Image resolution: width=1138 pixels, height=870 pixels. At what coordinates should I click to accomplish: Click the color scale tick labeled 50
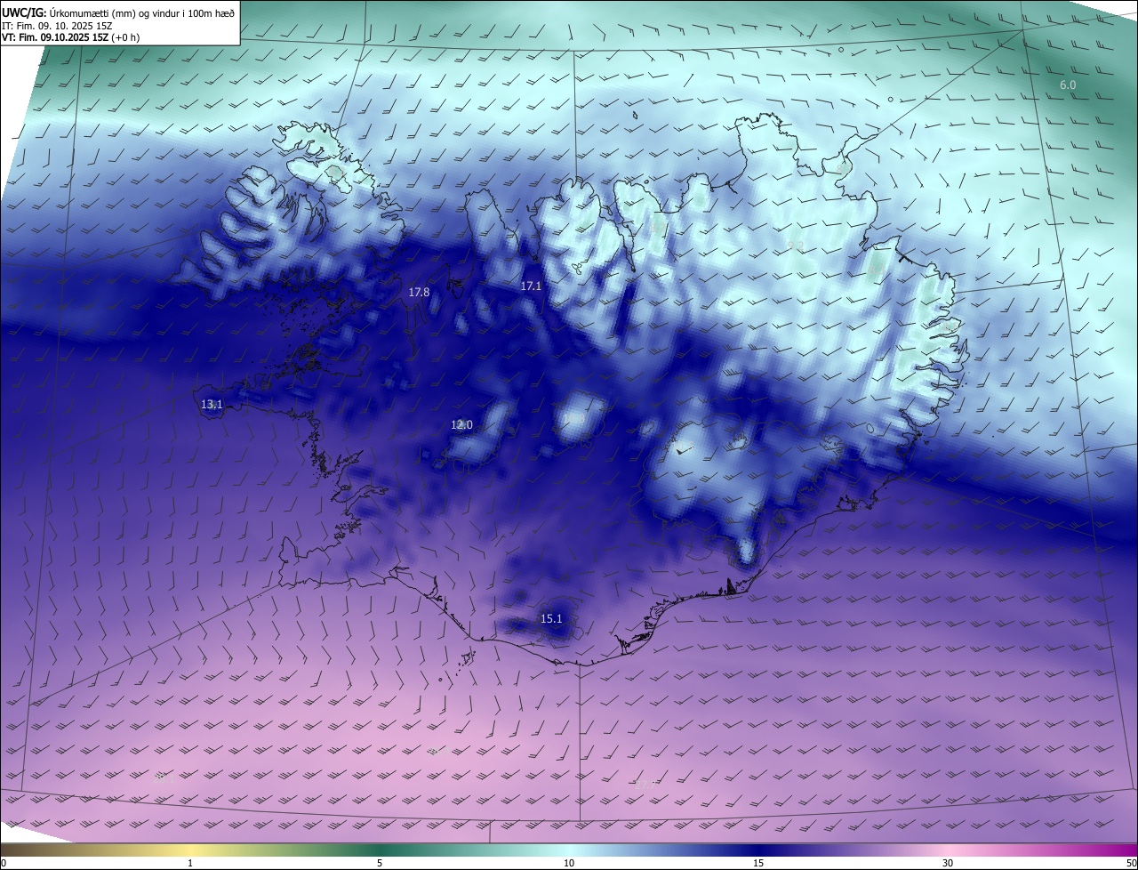pos(1131,863)
